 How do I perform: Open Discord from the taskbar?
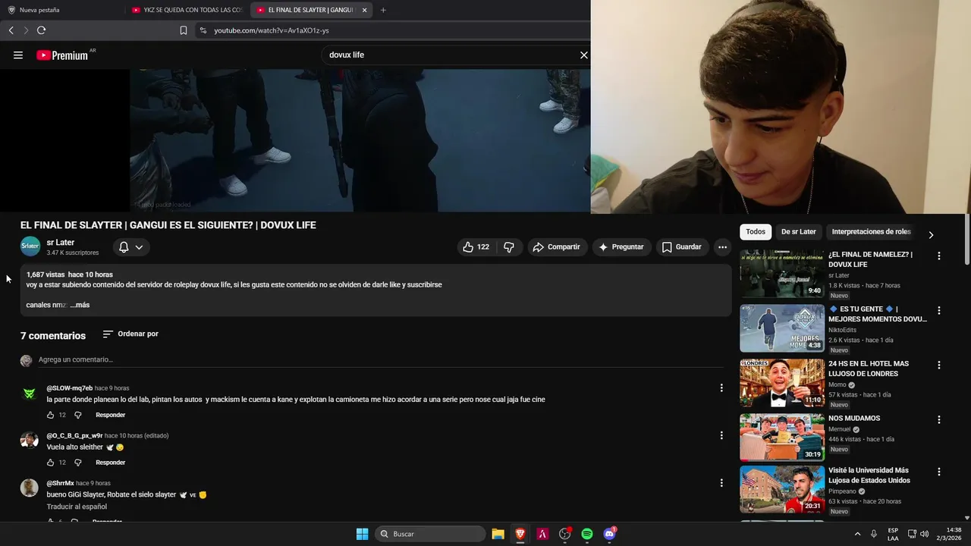click(609, 534)
